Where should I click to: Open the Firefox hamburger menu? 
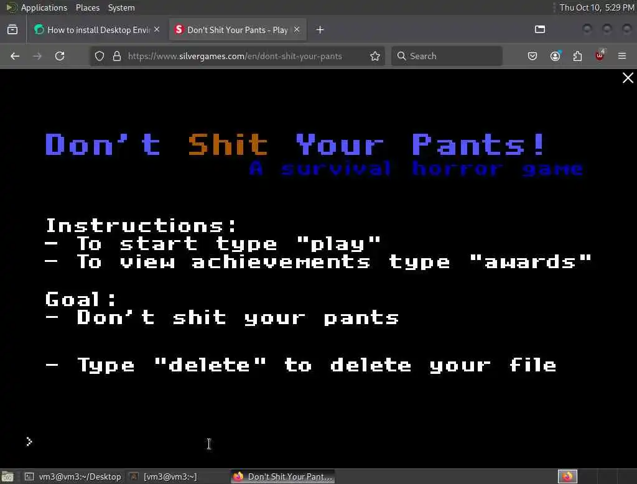622,56
